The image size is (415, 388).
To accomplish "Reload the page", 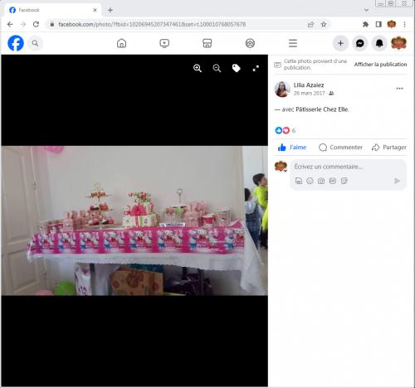I will coord(36,24).
